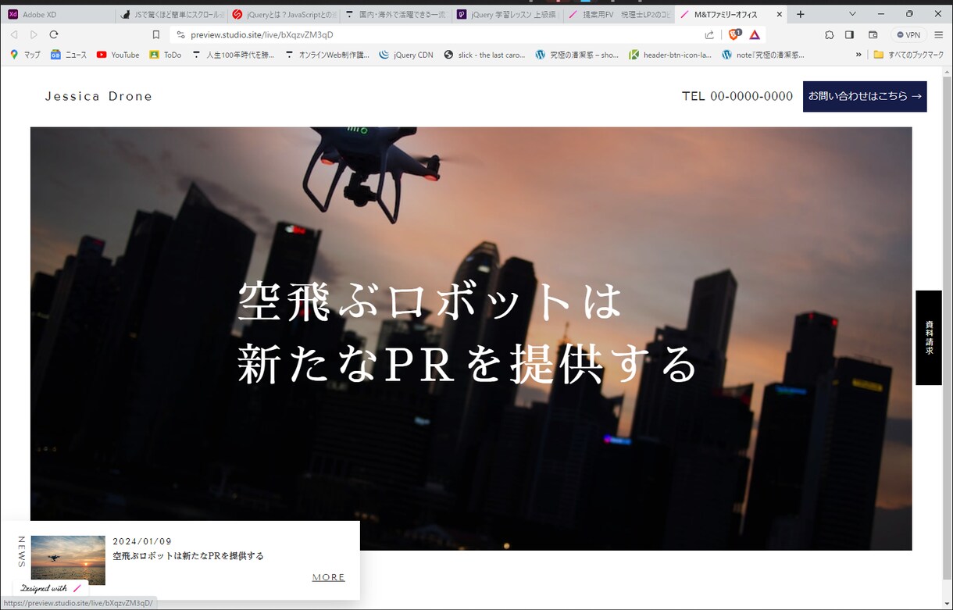Share this page using the share icon
Image resolution: width=953 pixels, height=610 pixels.
pos(709,35)
